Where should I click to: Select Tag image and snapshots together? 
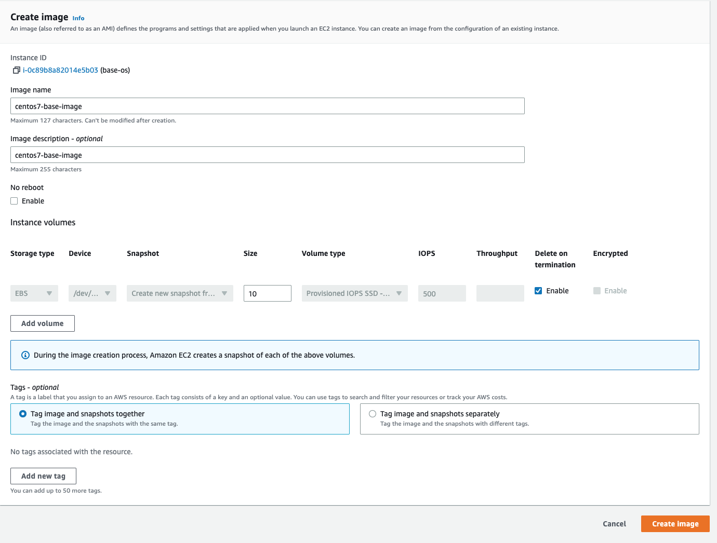(23, 414)
